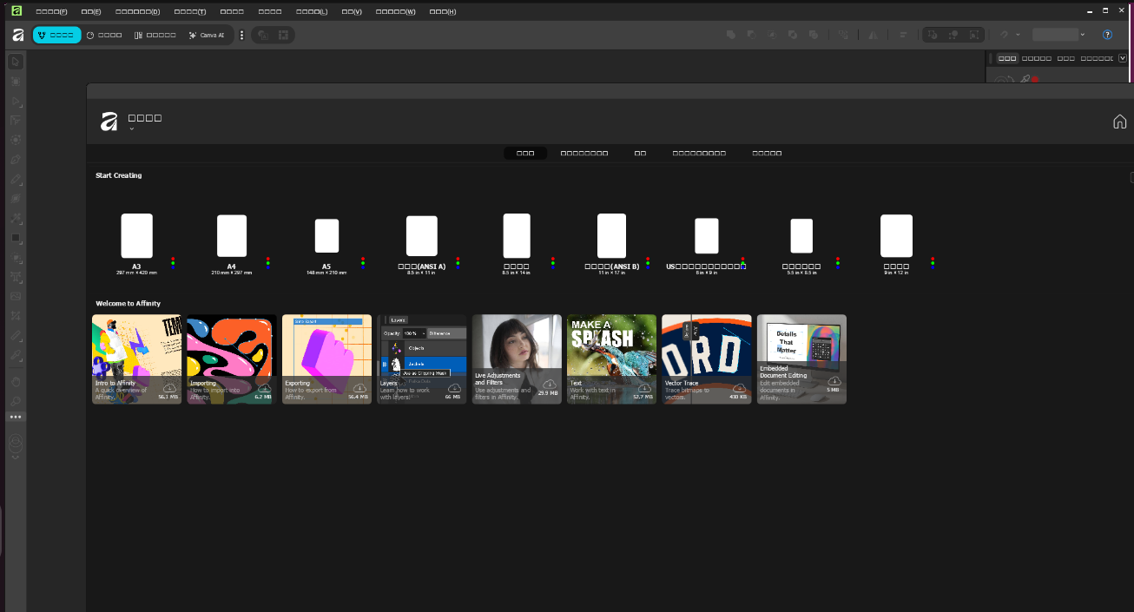Open the three-dot more tools button in the left toolbar
Image resolution: width=1134 pixels, height=612 pixels.
tap(16, 418)
